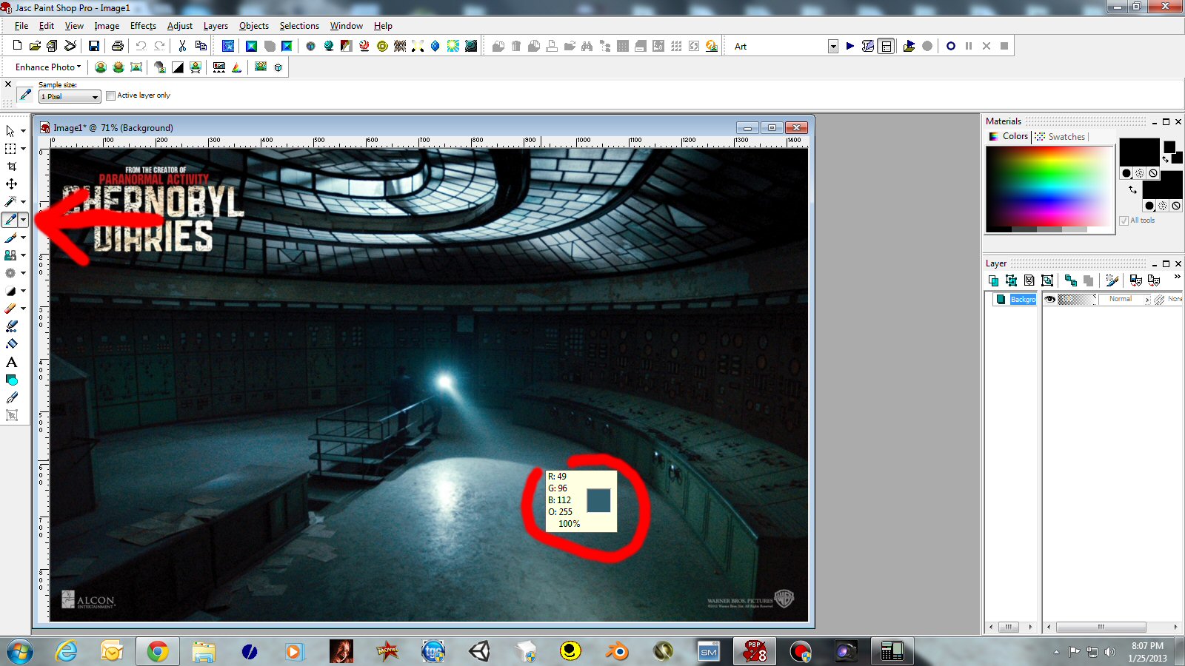Select the Paint Brush tool
This screenshot has width=1185, height=666.
tap(10, 238)
